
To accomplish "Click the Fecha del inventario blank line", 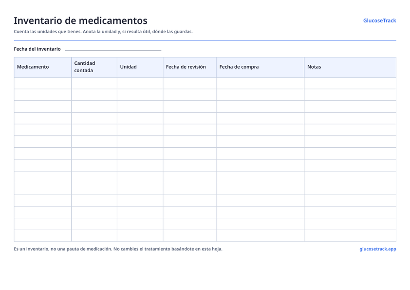I will [113, 49].
